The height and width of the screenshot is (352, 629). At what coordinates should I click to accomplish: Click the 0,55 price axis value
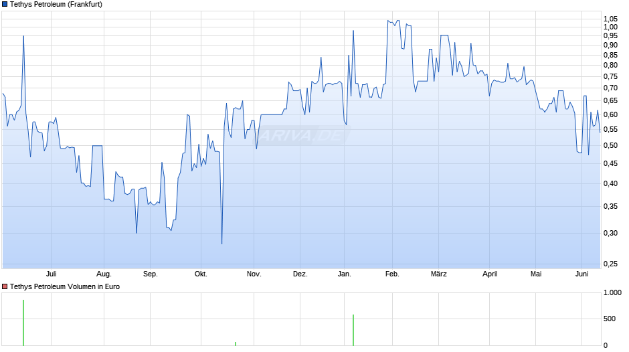pyautogui.click(x=610, y=129)
